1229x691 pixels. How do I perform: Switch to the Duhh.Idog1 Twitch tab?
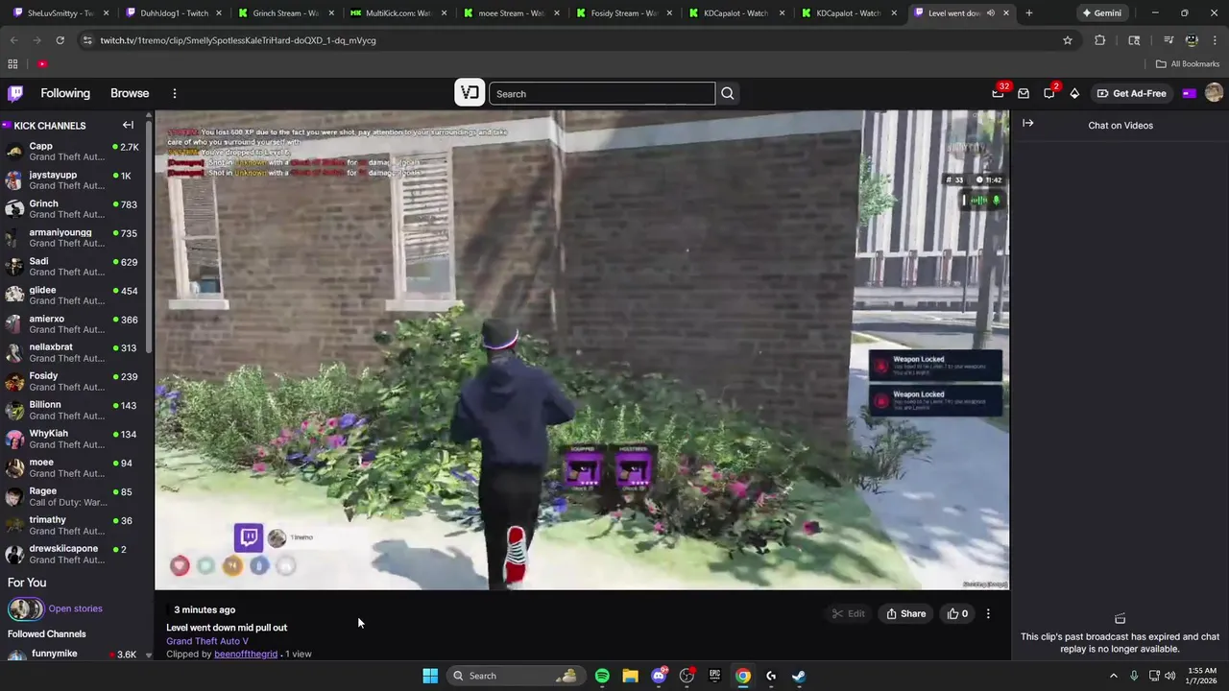[173, 13]
